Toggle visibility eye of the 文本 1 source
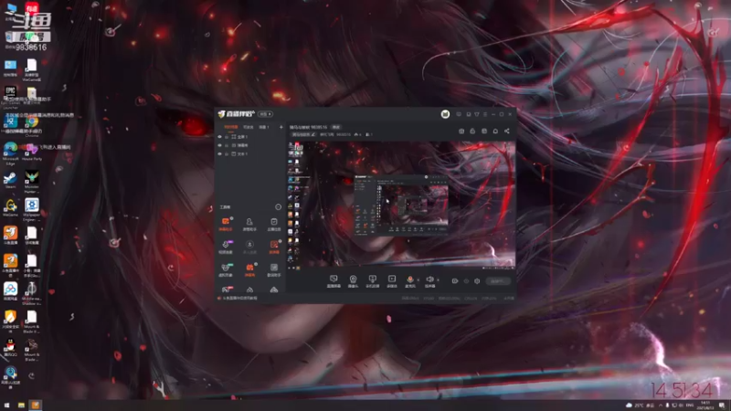The width and height of the screenshot is (731, 411). click(219, 153)
